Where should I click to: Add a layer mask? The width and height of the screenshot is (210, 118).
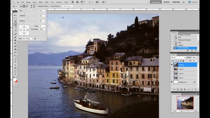tap(181, 89)
